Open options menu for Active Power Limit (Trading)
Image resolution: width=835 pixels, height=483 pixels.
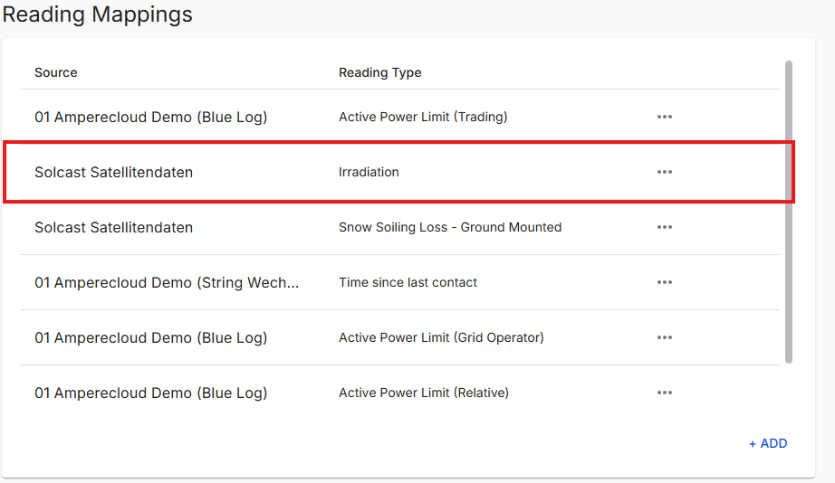[665, 117]
